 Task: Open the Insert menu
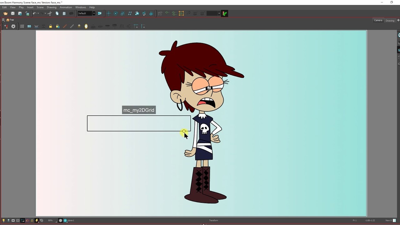click(x=30, y=7)
